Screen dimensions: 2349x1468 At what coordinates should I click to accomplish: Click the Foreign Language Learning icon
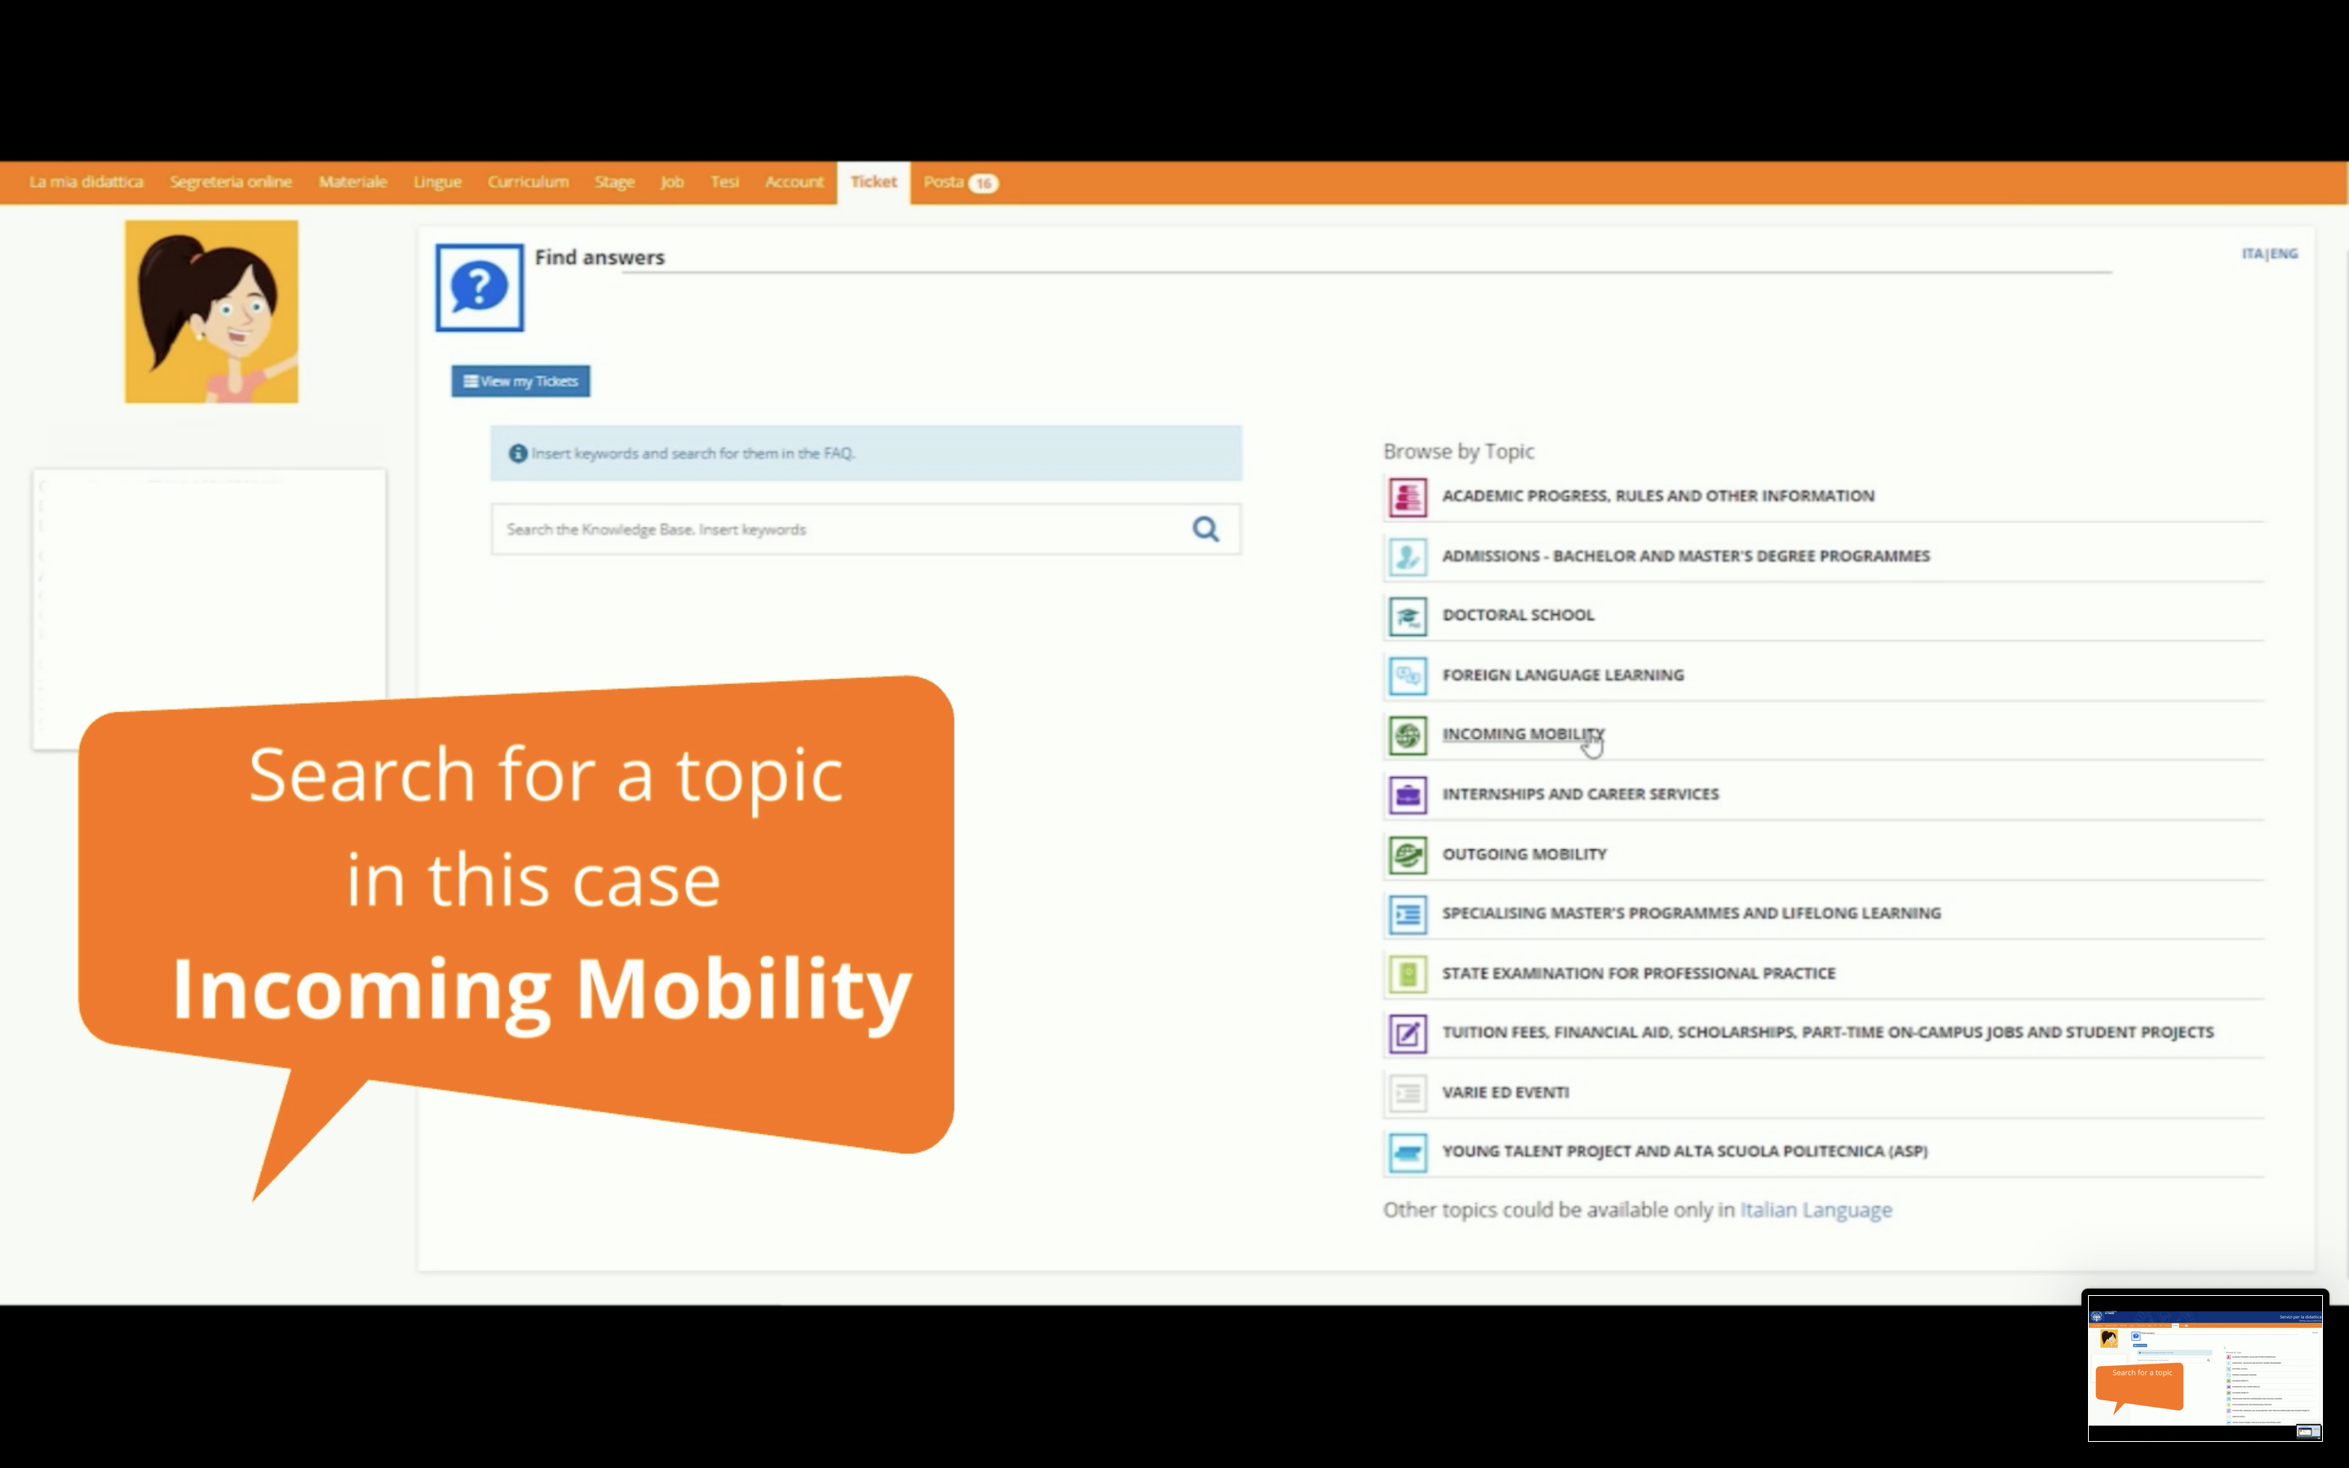[1406, 676]
